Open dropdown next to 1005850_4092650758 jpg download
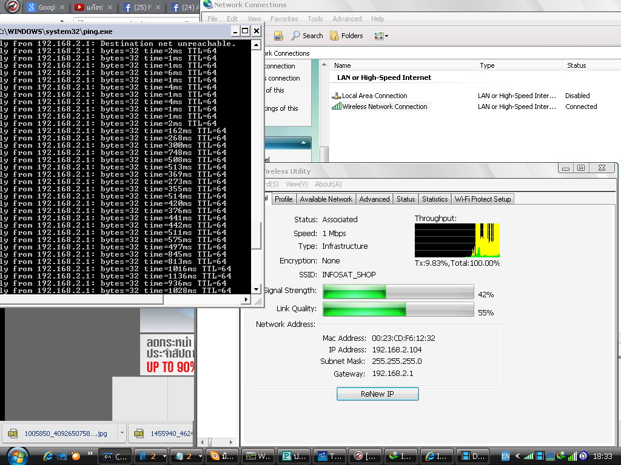This screenshot has width=621, height=465. [x=122, y=433]
